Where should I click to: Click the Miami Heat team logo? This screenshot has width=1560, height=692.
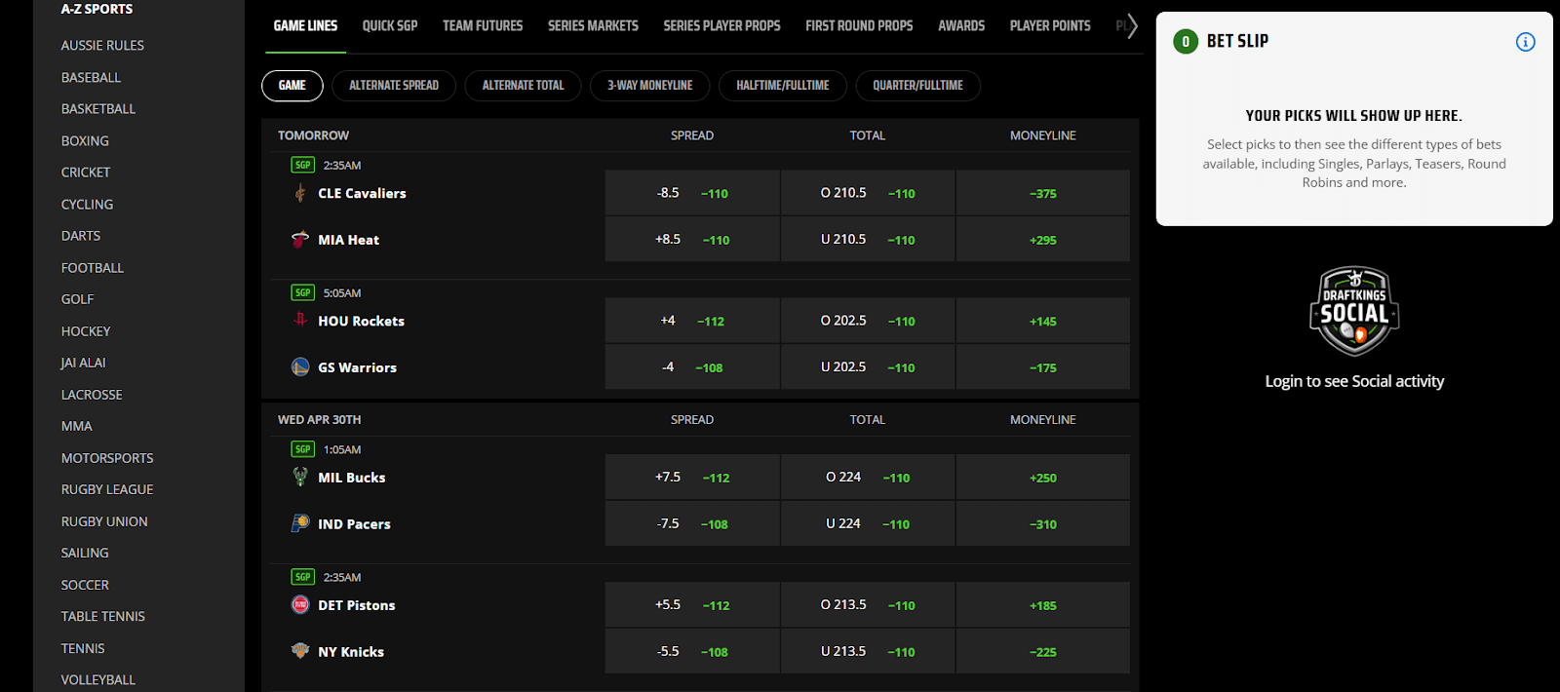[x=300, y=239]
